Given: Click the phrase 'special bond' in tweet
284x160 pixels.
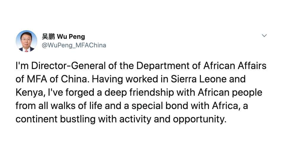Looking at the screenshot, I should click(x=160, y=106).
